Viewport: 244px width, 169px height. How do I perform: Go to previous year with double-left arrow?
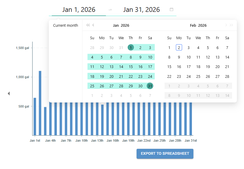[88, 25]
